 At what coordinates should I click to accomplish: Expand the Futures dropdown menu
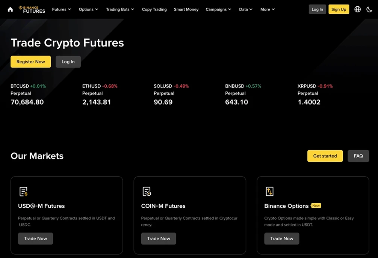pos(61,9)
